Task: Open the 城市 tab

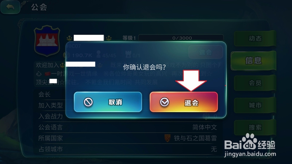Action: (255, 105)
